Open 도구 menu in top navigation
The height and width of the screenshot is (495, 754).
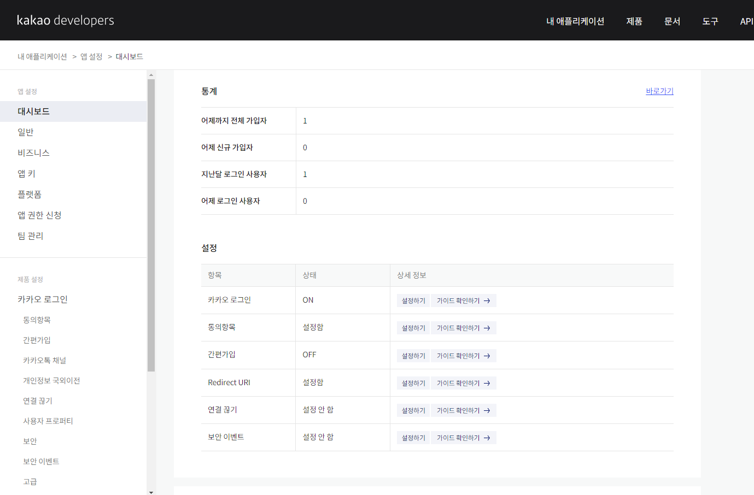coord(710,21)
